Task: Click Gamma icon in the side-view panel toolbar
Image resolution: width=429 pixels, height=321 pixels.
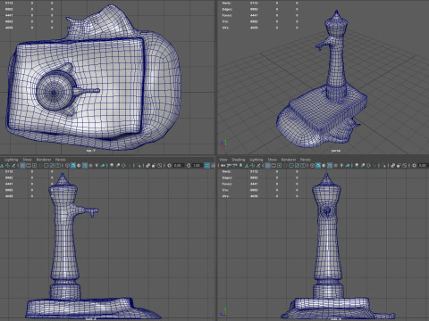Action: [x=189, y=165]
